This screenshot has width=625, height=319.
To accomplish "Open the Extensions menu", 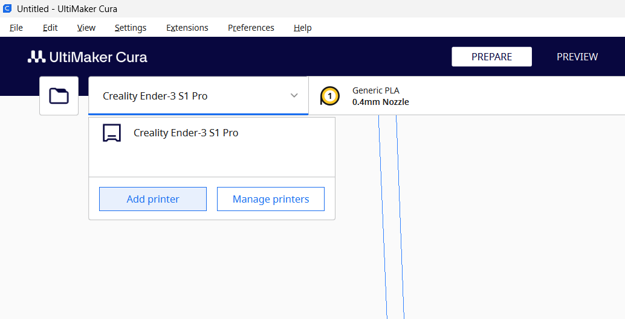I will pyautogui.click(x=187, y=28).
